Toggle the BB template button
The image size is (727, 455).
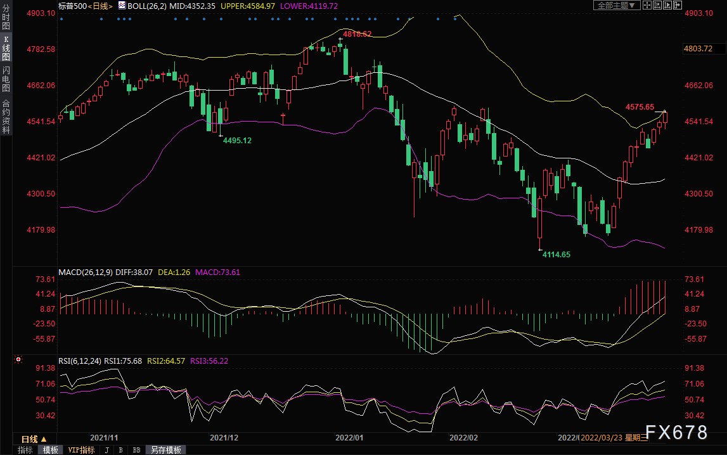(x=137, y=450)
